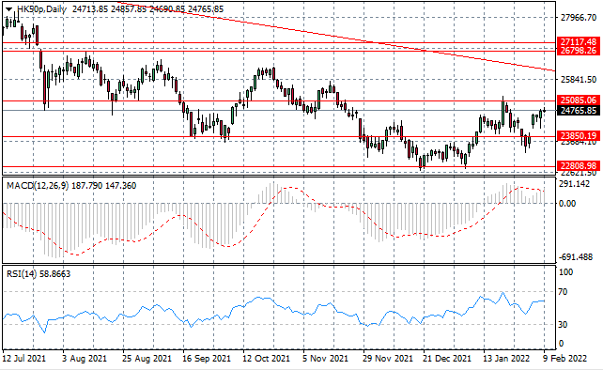The height and width of the screenshot is (370, 603).
Task: Click the 3 Aug 2021 date label
Action: point(85,359)
